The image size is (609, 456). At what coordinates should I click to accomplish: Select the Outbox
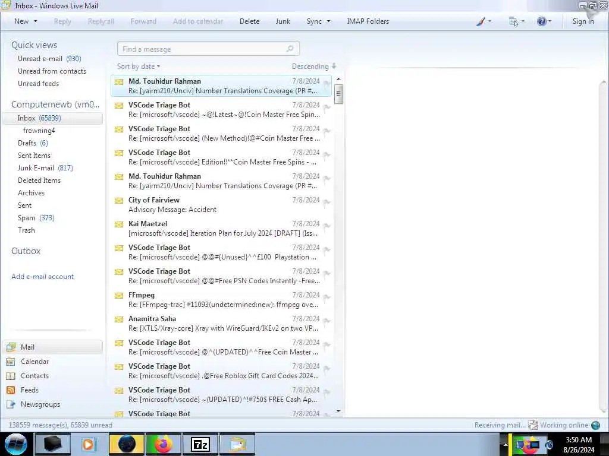tap(26, 251)
